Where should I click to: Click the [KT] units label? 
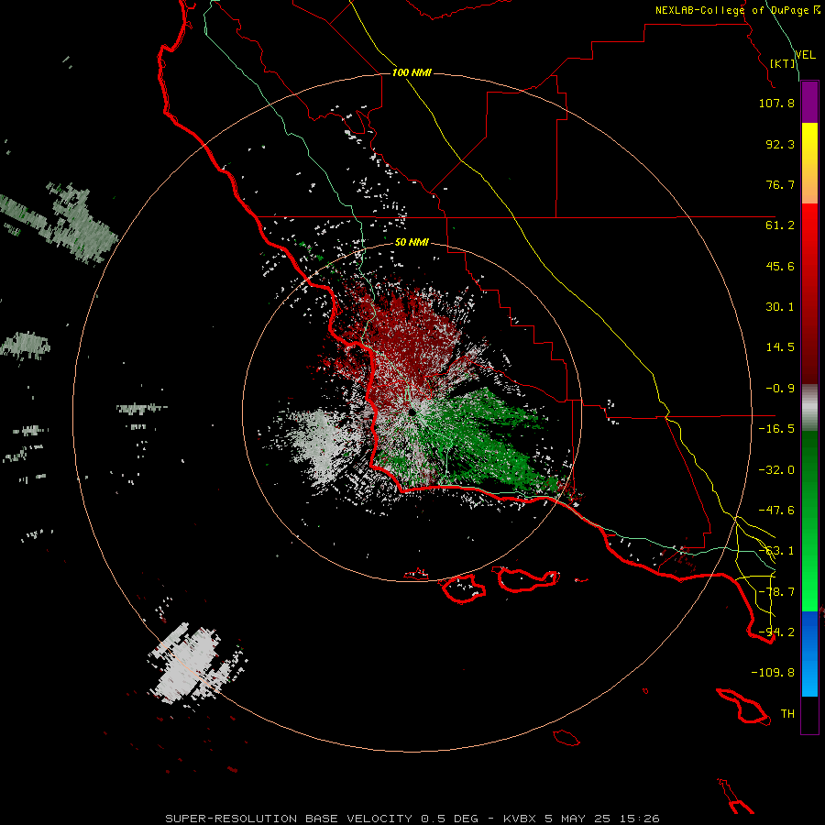pos(783,63)
